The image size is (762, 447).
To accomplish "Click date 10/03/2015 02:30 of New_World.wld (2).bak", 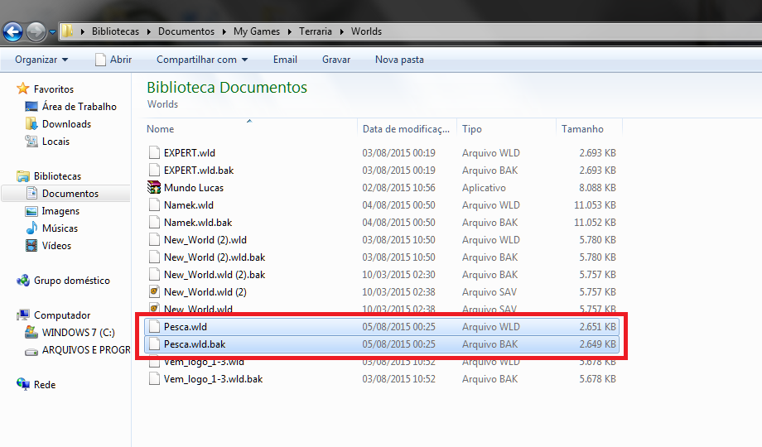I will (398, 275).
